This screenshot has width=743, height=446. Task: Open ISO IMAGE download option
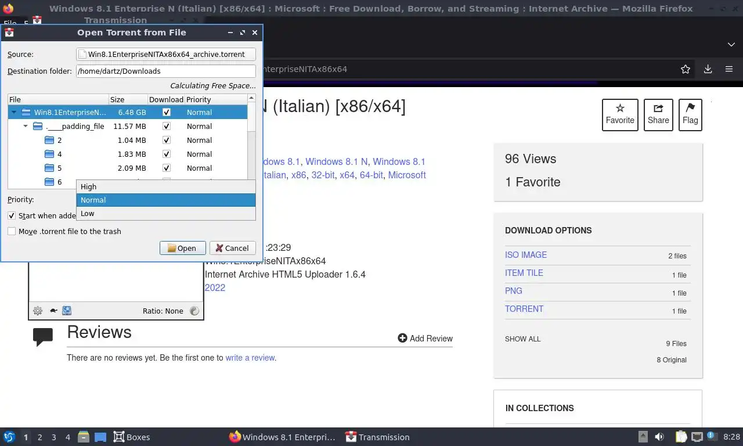pos(526,254)
